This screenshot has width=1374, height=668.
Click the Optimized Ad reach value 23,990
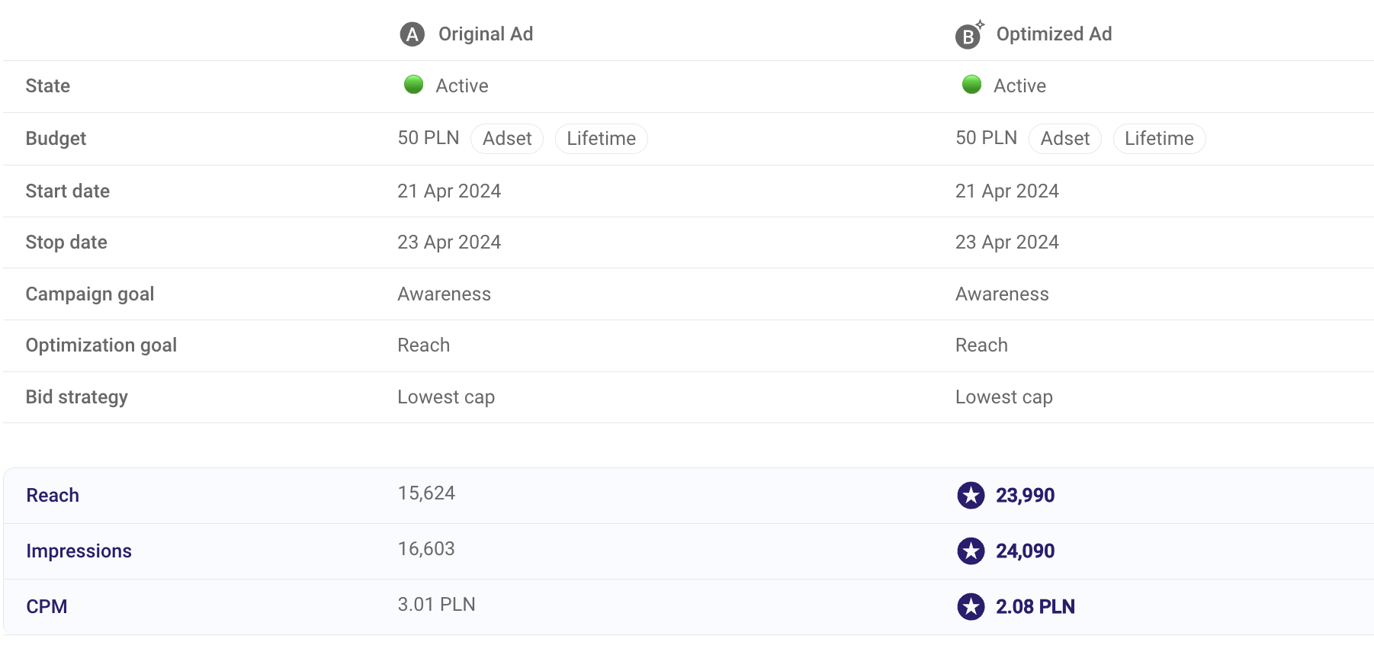point(1025,496)
